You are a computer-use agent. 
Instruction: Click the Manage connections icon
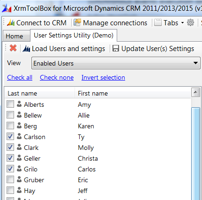[x=77, y=22]
